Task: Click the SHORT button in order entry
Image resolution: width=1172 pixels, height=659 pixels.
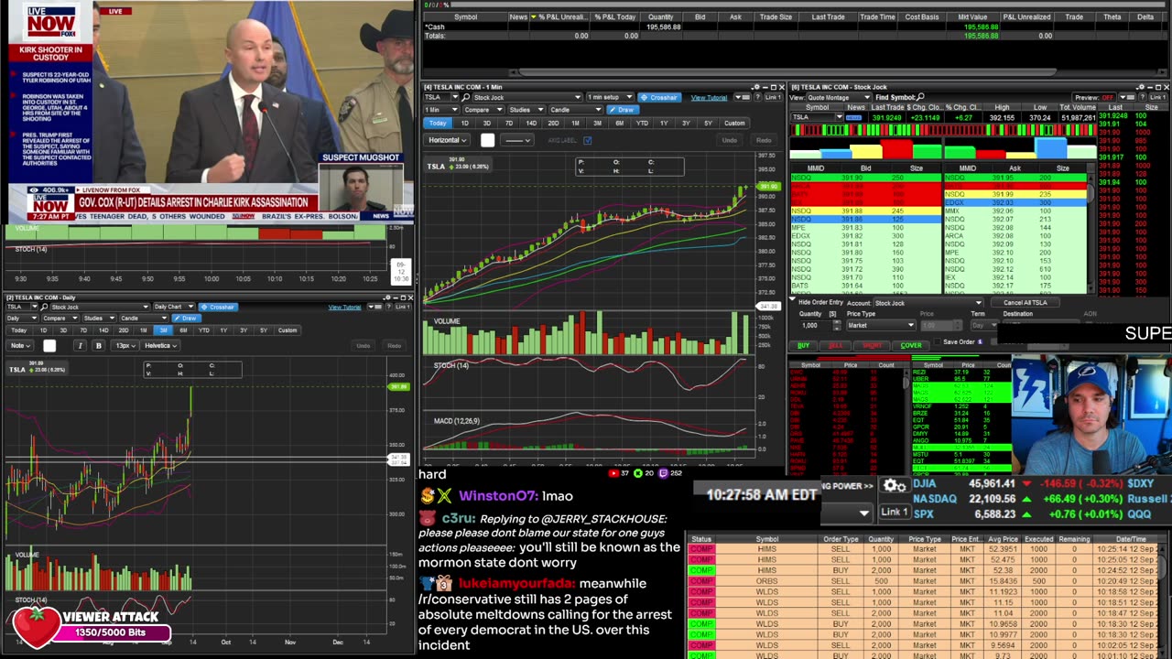Action: 872,346
